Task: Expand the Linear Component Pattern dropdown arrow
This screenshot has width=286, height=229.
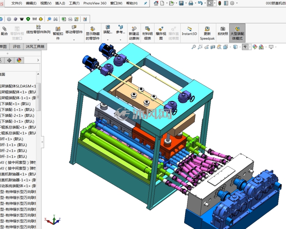Action: point(38,40)
